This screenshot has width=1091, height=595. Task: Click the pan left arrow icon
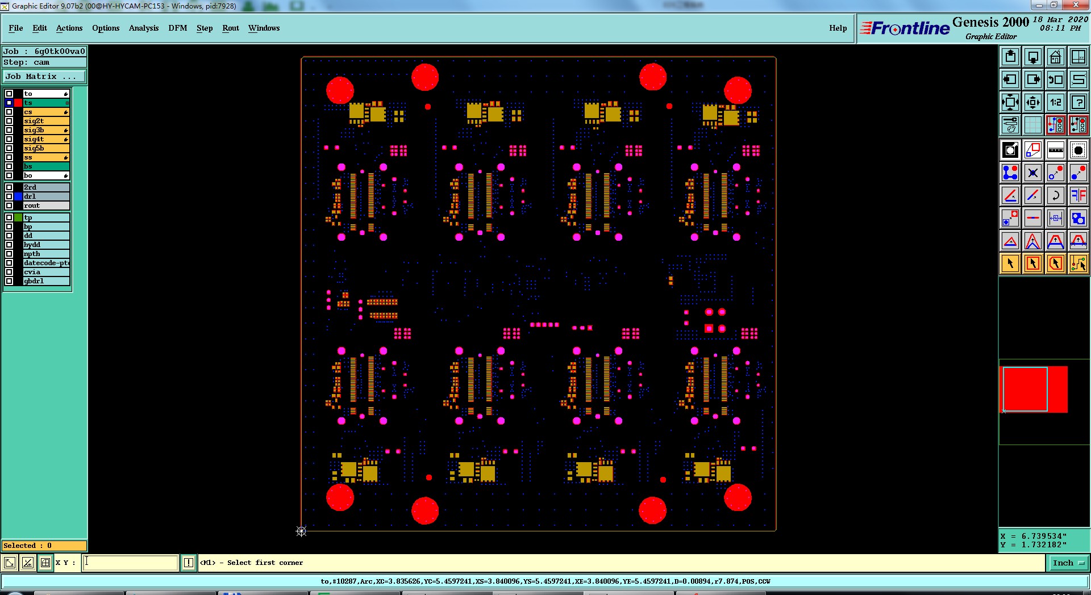pyautogui.click(x=1010, y=79)
